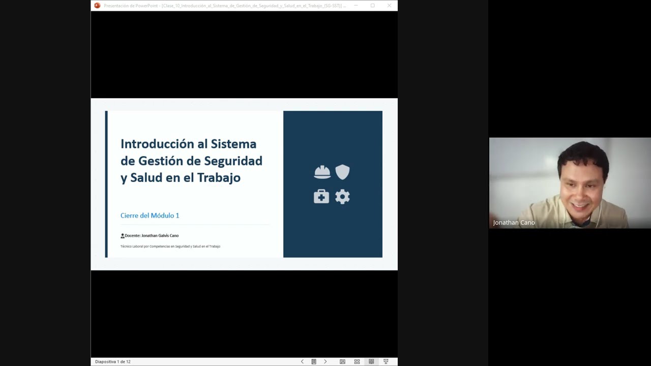Click the 'Jonathan Cano' name label

click(x=514, y=223)
